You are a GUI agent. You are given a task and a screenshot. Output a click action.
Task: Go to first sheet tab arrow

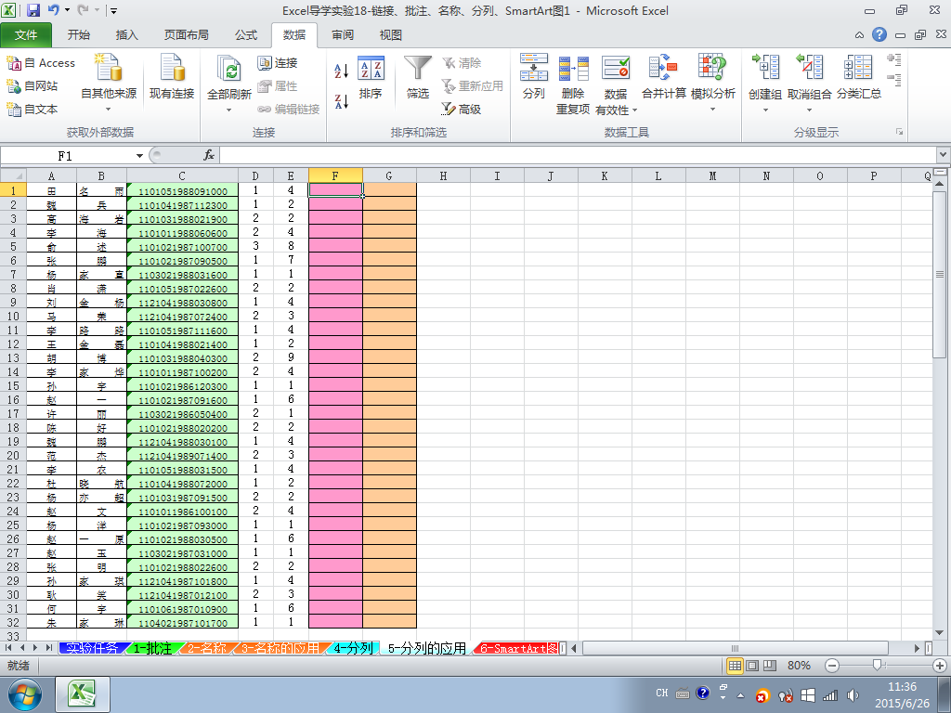click(x=9, y=648)
